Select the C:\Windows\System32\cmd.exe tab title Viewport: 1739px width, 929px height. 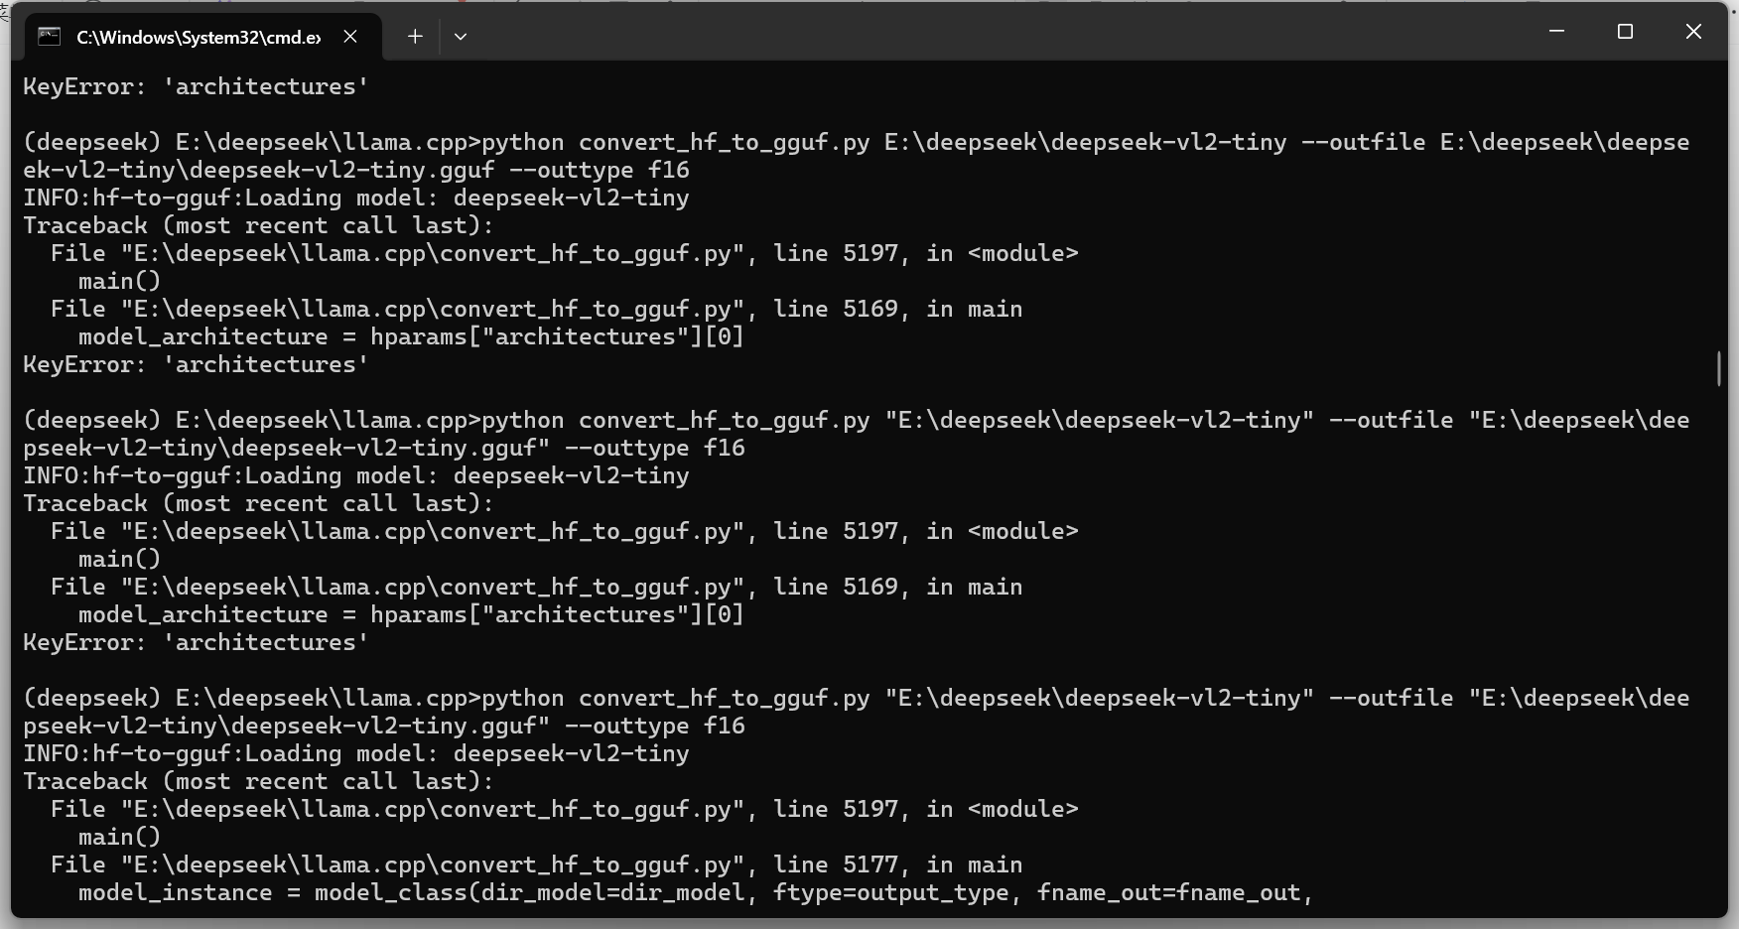pos(199,37)
